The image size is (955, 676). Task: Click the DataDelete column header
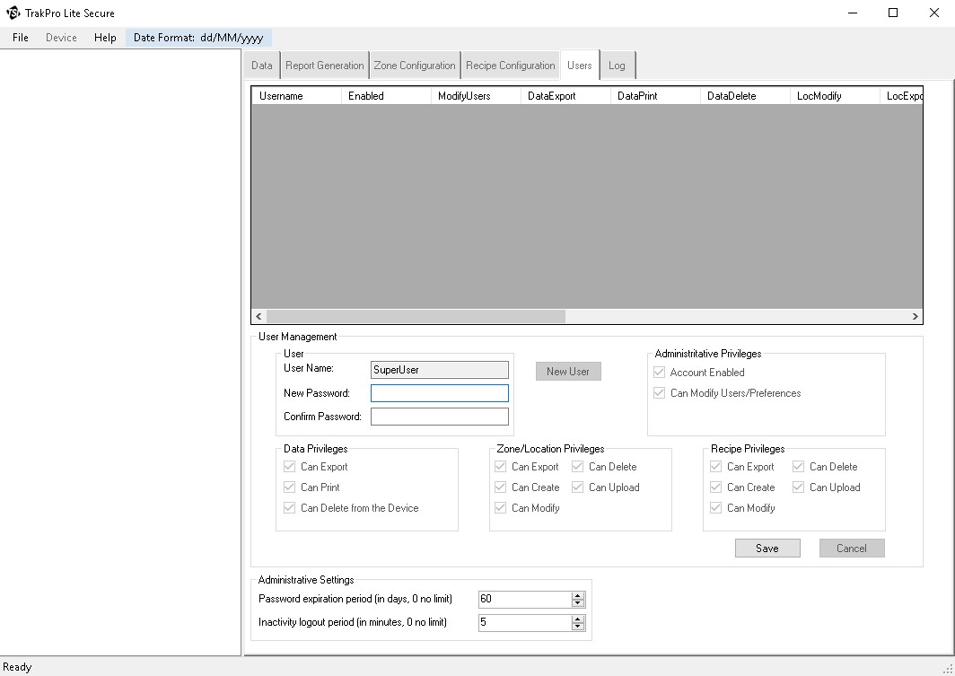click(745, 96)
